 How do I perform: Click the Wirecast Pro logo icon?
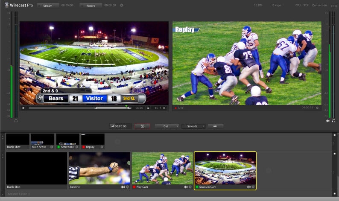(7, 5)
